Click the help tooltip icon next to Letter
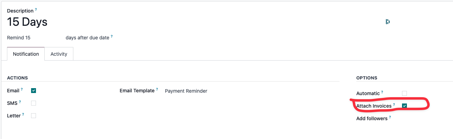This screenshot has width=453, height=139. pos(23,115)
